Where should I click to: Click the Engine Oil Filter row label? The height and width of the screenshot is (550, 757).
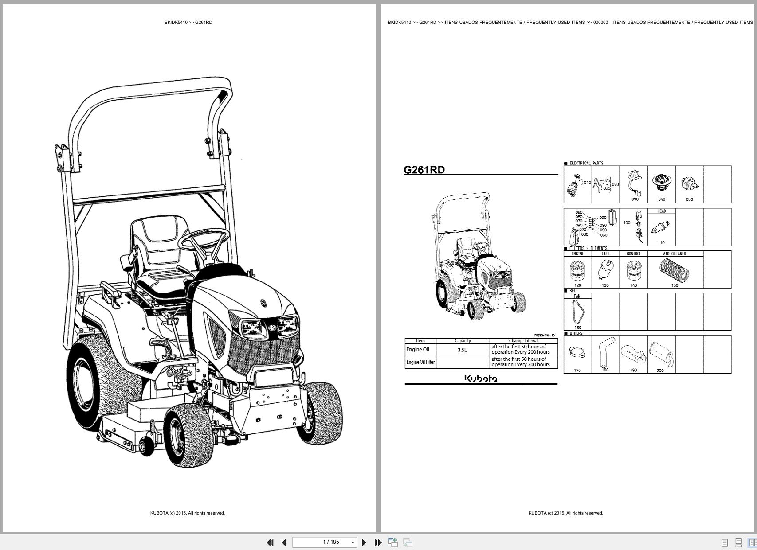pos(420,362)
